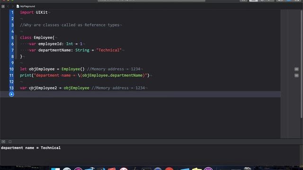The height and width of the screenshot is (170, 303).
Task: Click the 'Memory address = 1234' comment on line 13
Action: point(118,88)
